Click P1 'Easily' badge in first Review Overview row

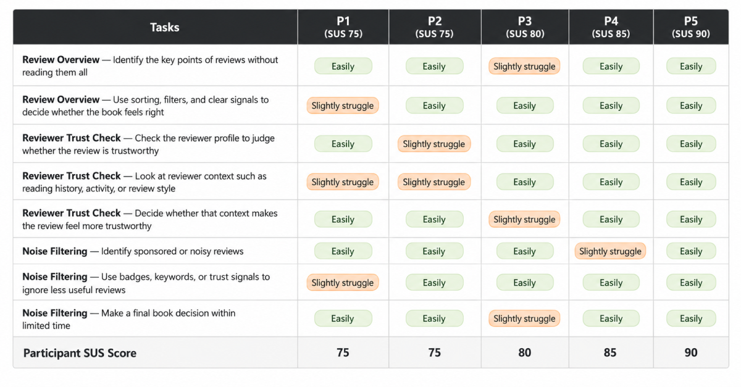point(343,66)
